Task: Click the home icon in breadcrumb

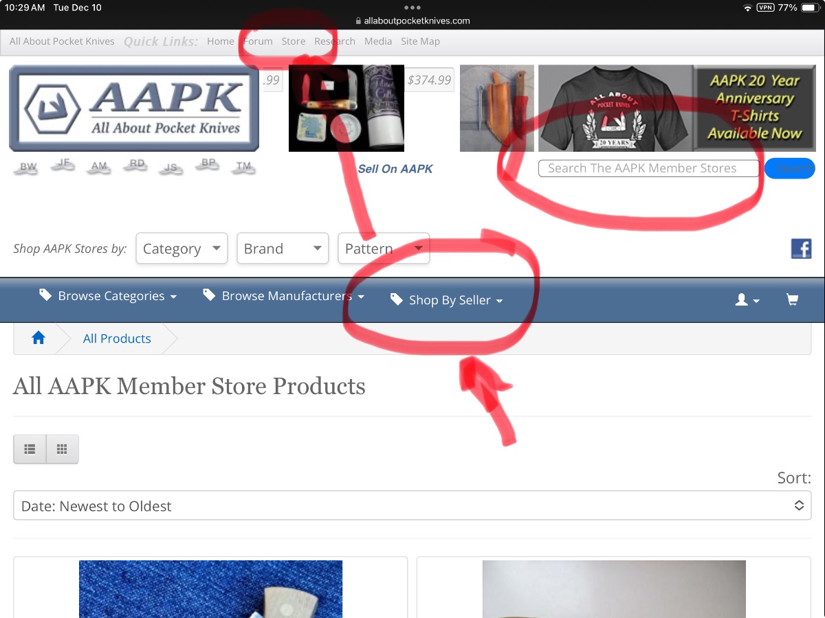Action: (38, 338)
